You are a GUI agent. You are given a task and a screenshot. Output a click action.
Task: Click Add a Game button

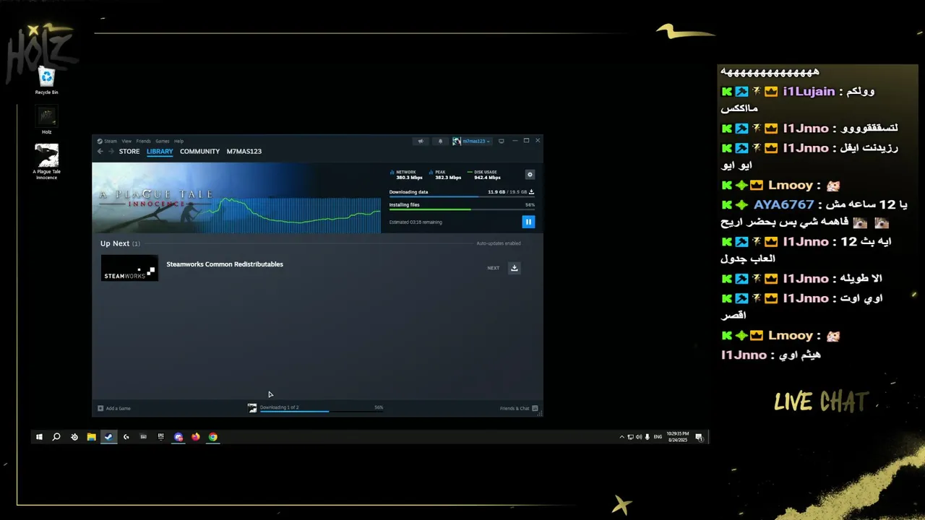tap(114, 409)
